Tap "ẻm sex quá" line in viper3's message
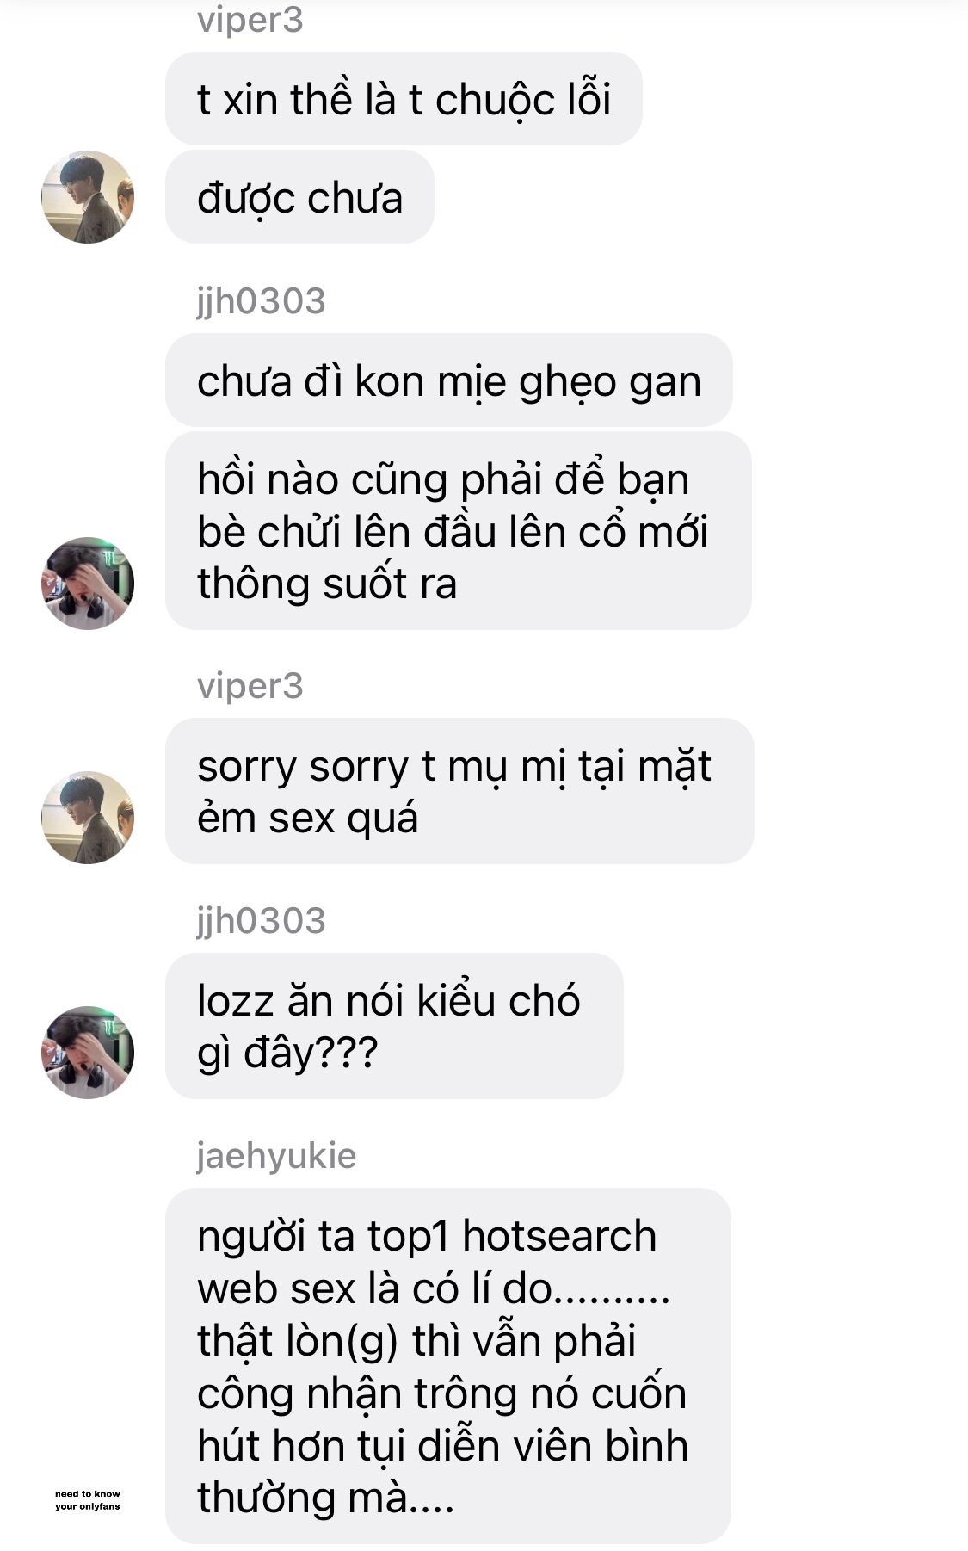The image size is (968, 1551). point(307,818)
